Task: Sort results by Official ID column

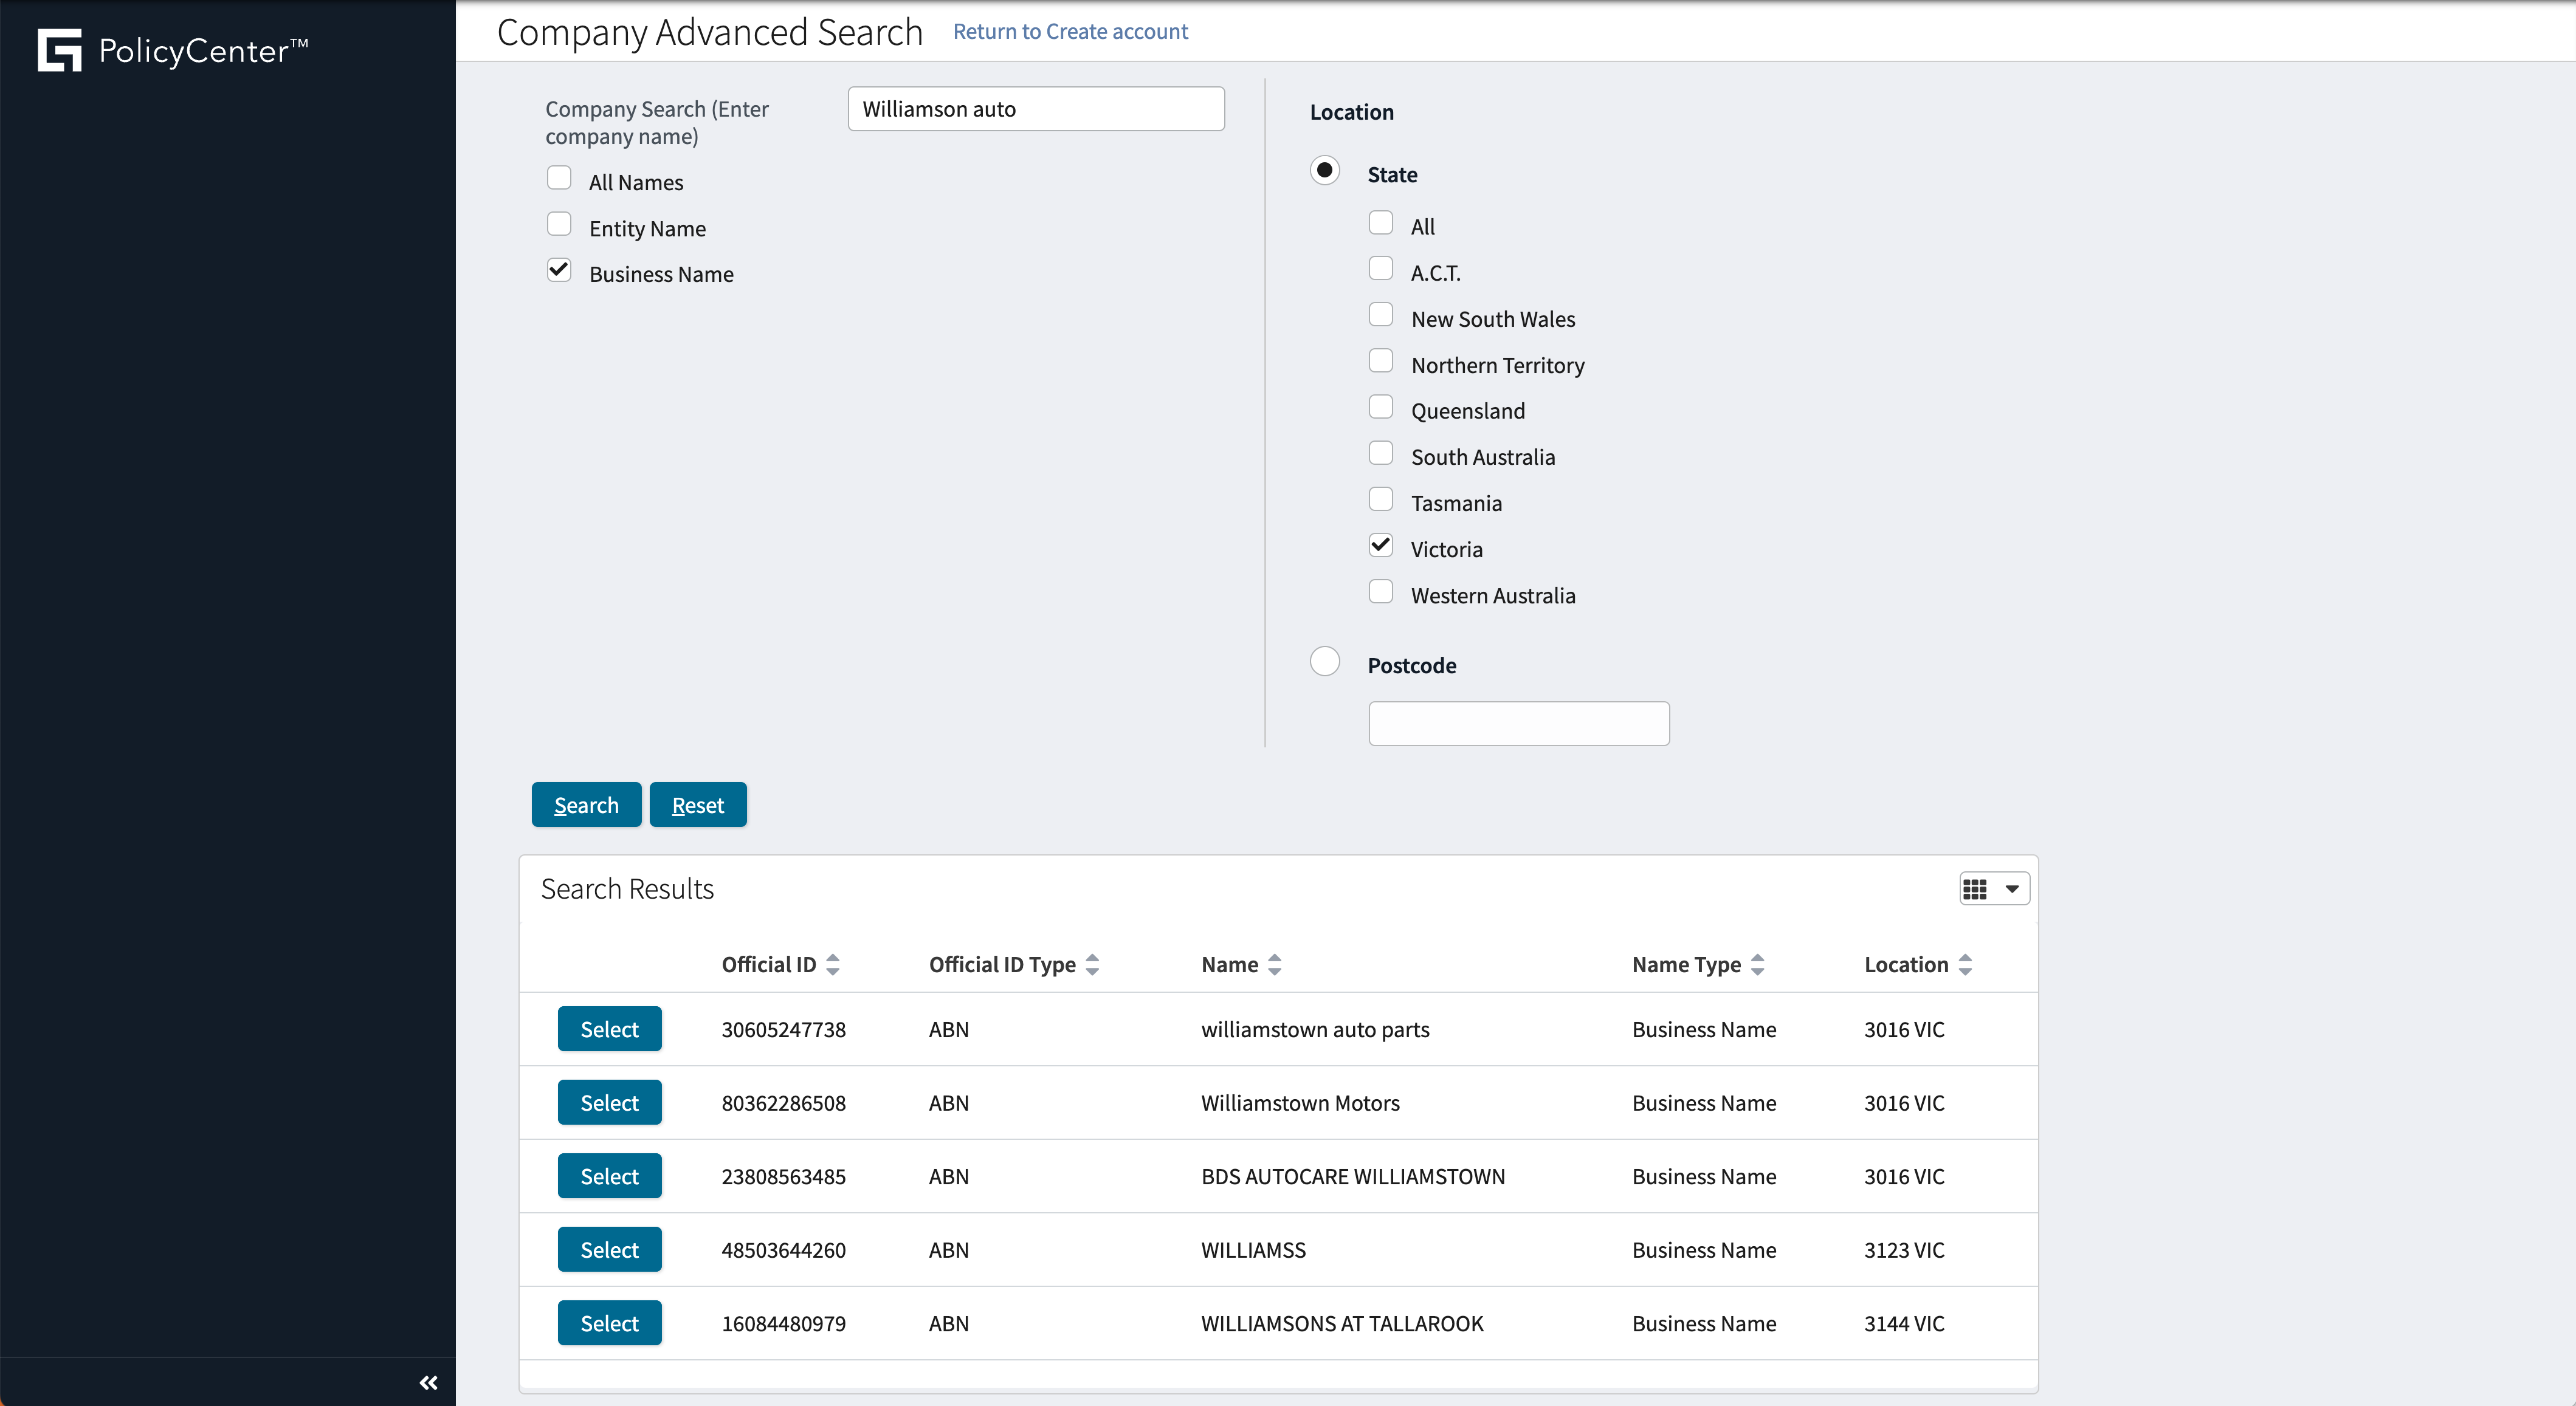Action: [832, 964]
